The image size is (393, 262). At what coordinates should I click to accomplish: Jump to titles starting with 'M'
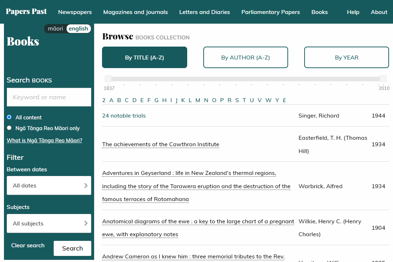pos(198,100)
